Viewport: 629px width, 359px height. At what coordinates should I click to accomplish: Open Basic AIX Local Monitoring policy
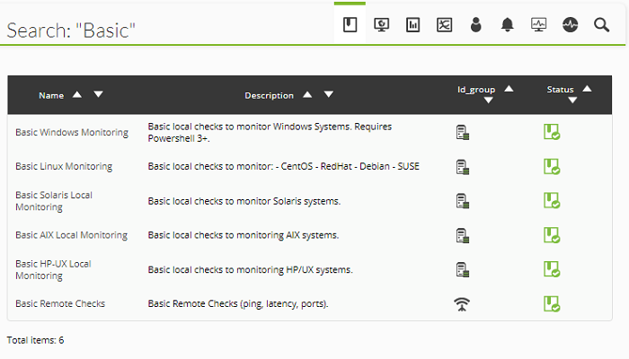pos(71,235)
